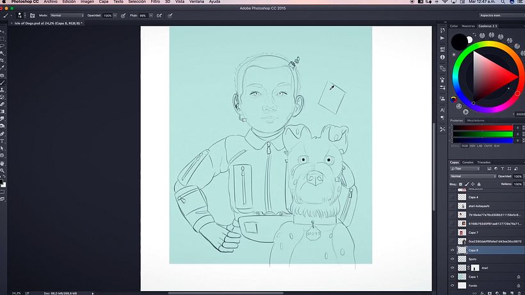525x295 pixels.
Task: Select the Eraser tool
Action: pos(3,104)
